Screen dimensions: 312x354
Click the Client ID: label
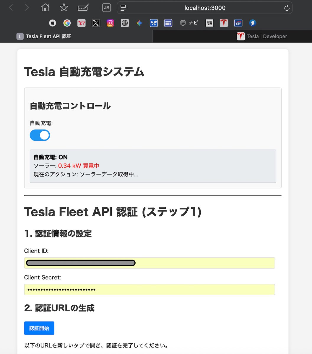point(36,251)
